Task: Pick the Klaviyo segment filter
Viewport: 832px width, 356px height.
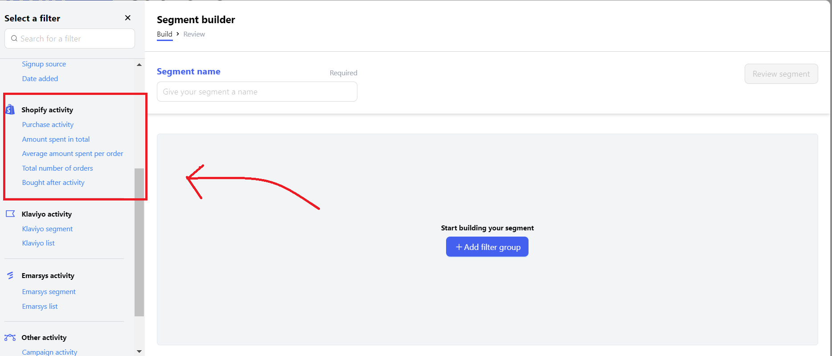Action: tap(47, 229)
